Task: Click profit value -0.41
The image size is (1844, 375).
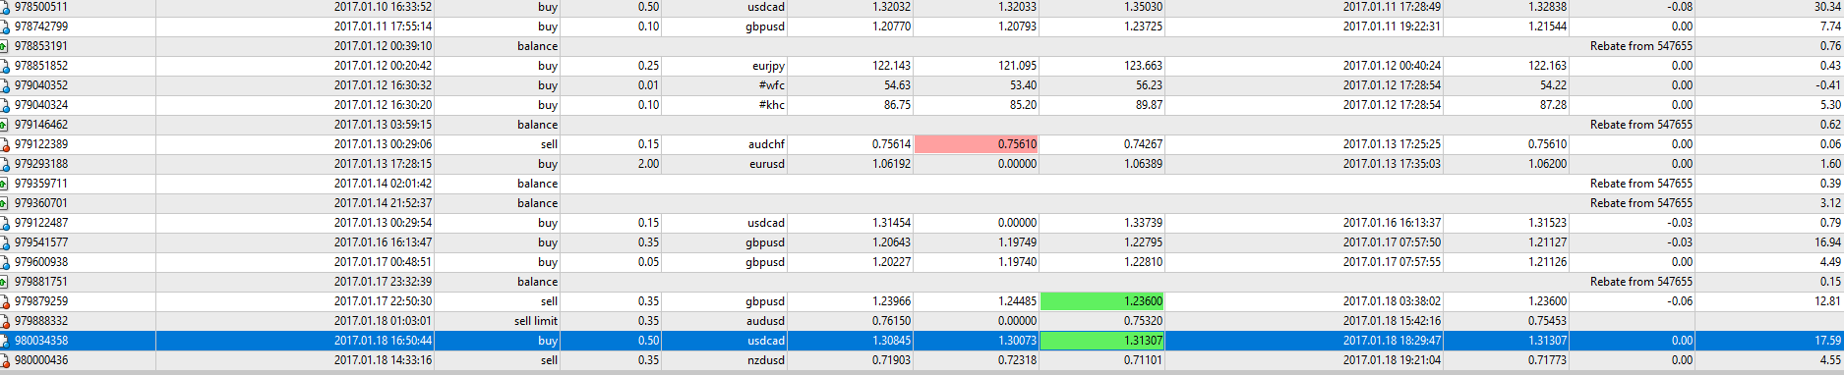Action: coord(1828,85)
